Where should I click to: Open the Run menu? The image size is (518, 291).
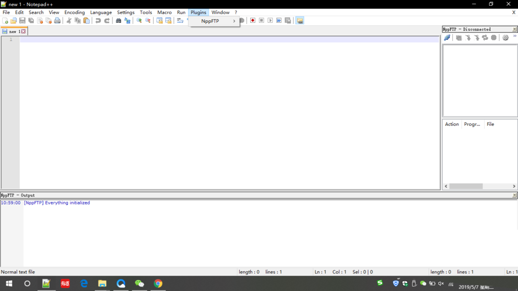pos(181,12)
